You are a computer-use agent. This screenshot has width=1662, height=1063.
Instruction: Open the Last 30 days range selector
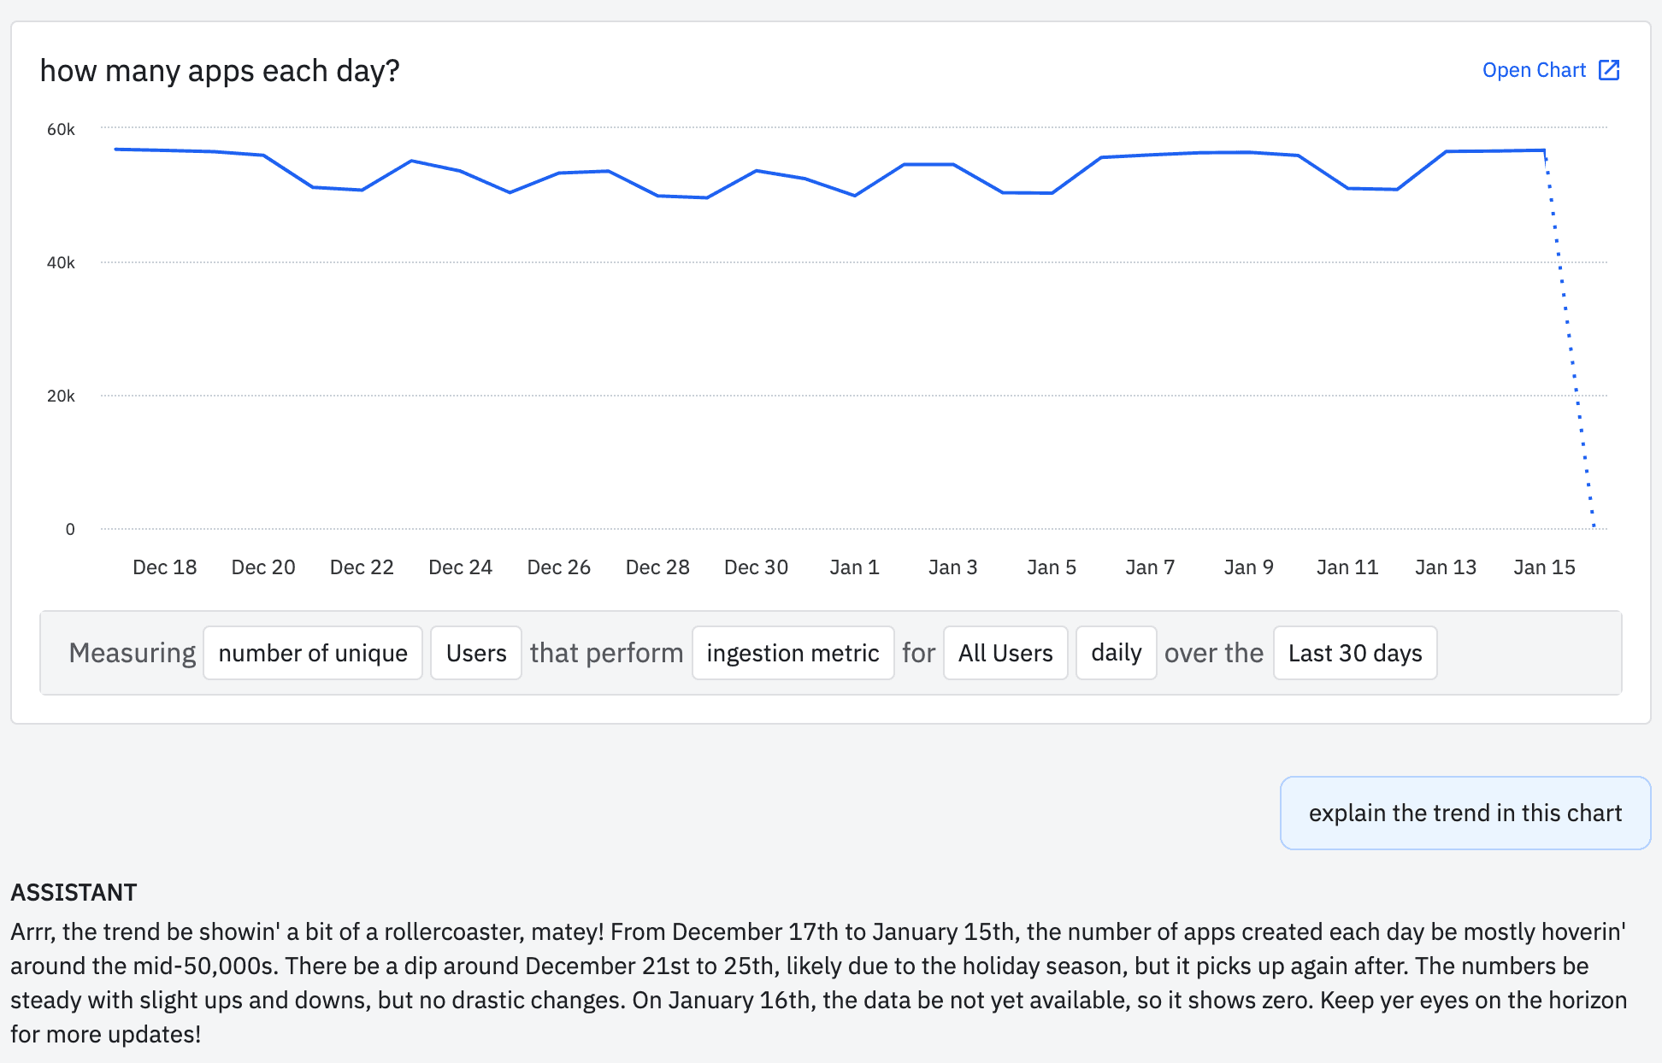point(1355,653)
